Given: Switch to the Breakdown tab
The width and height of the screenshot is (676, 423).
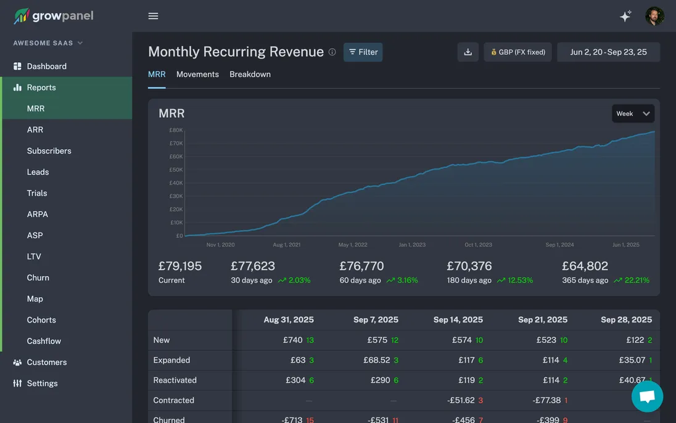Looking at the screenshot, I should pyautogui.click(x=250, y=75).
